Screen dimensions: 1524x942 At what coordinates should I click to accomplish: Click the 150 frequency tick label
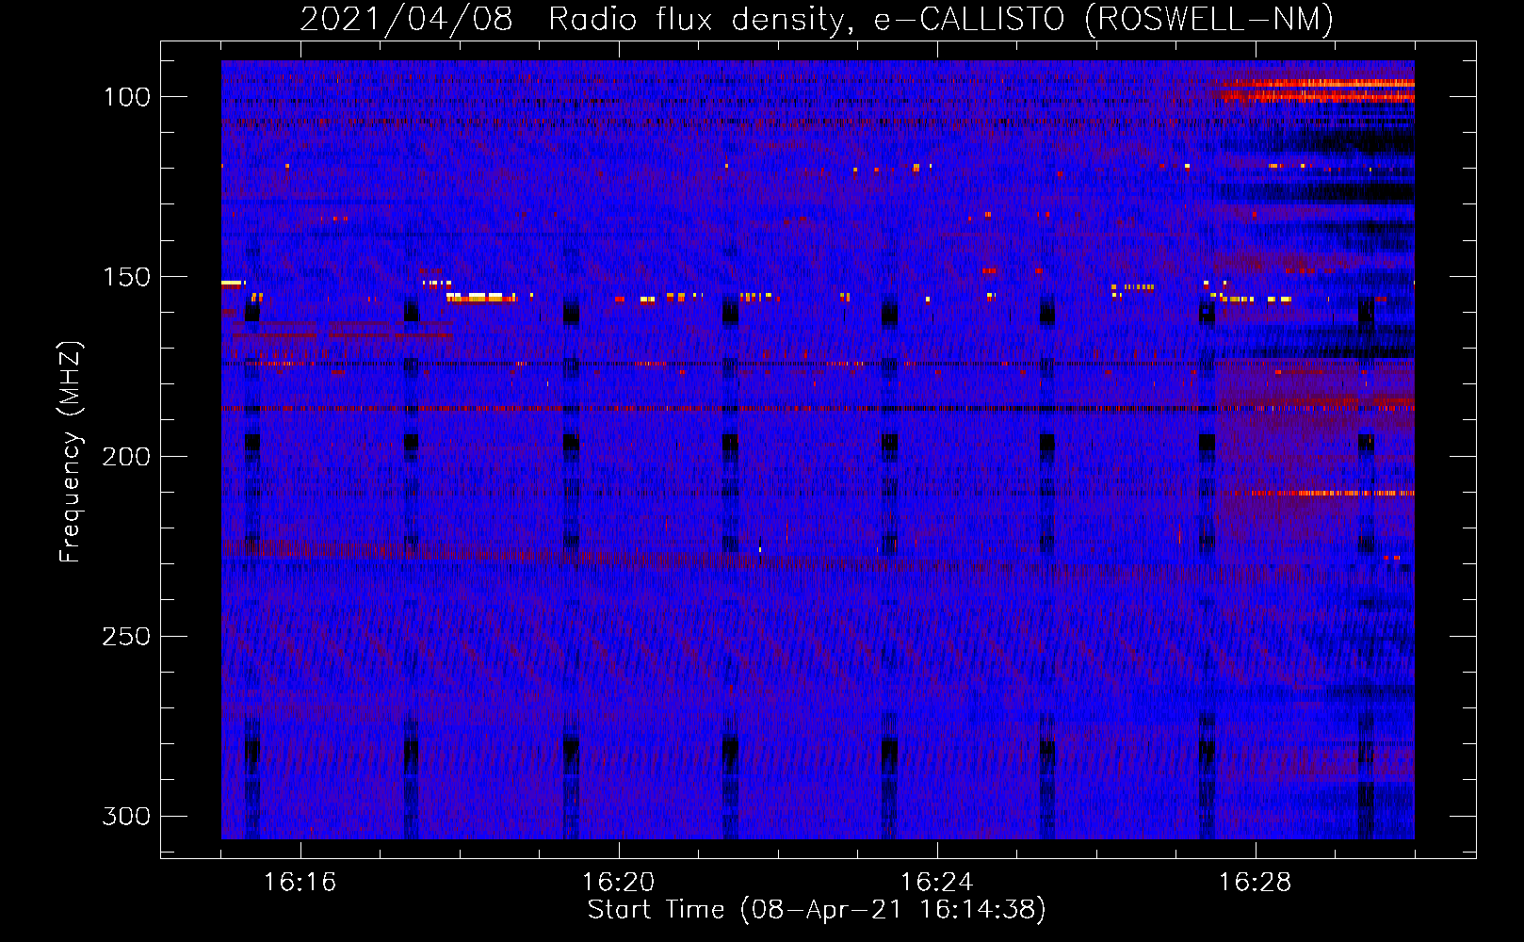pyautogui.click(x=127, y=277)
